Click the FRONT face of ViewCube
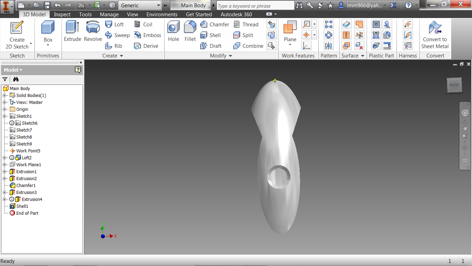Image resolution: width=472 pixels, height=266 pixels. pyautogui.click(x=454, y=85)
